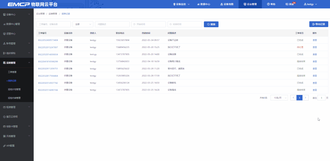Select page 1 in pagination
Image resolution: width=330 pixels, height=161 pixels.
coord(299,98)
